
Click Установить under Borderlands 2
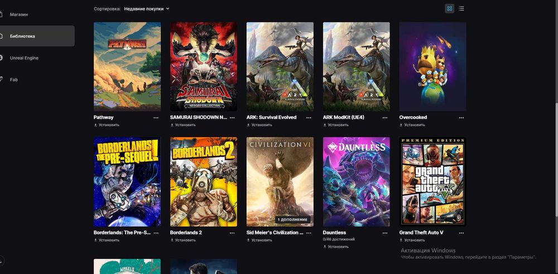183,240
